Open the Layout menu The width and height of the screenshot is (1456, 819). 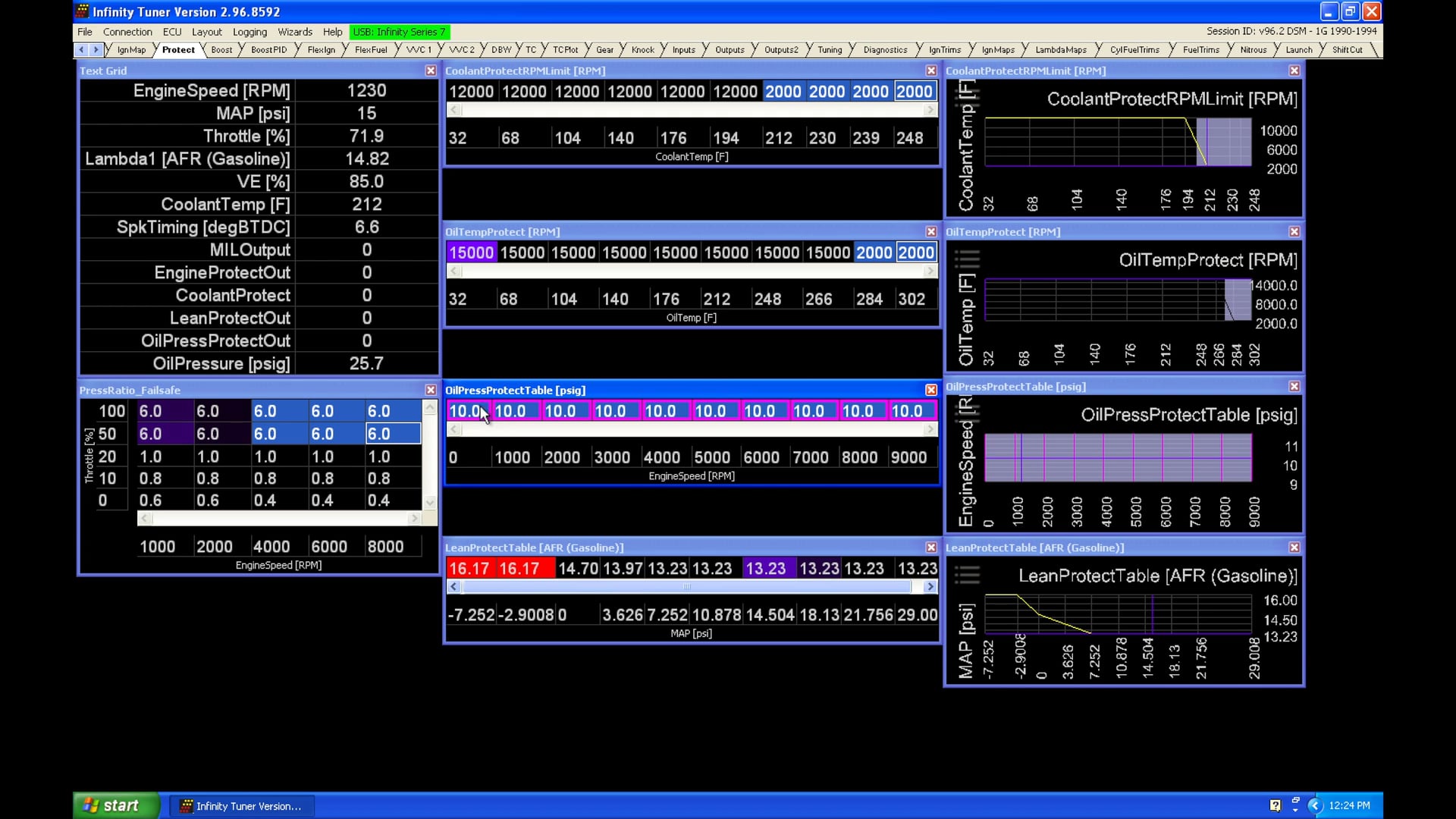pos(206,32)
